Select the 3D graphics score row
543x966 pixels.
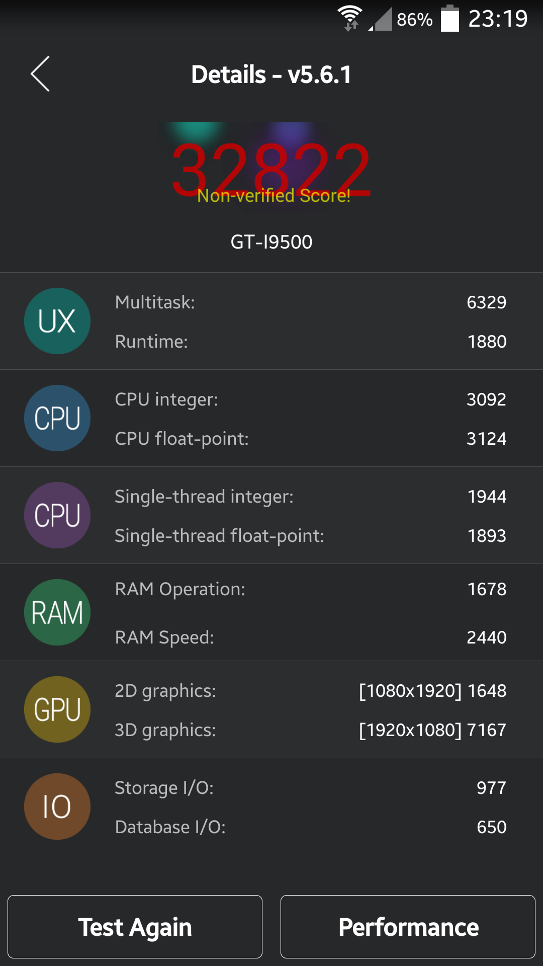point(310,730)
